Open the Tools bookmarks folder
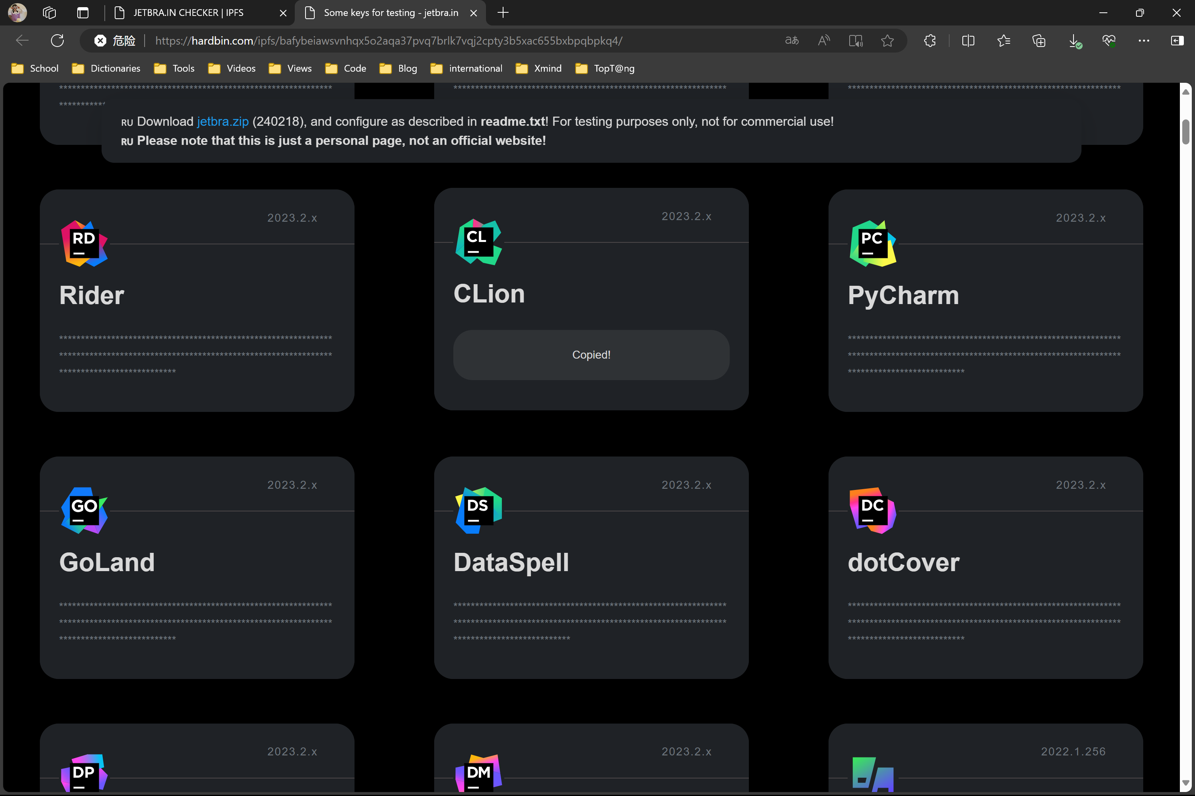Viewport: 1195px width, 796px height. click(x=174, y=68)
